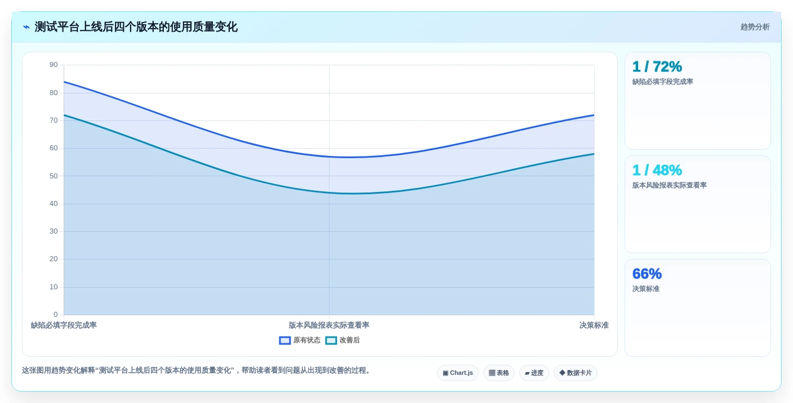Click the 决策标准 x-axis label

pyautogui.click(x=594, y=325)
